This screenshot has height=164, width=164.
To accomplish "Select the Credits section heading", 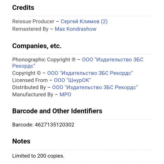I will (23, 8).
